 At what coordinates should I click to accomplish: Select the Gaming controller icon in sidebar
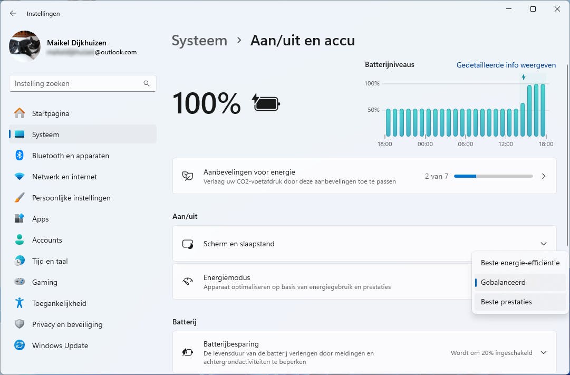(19, 282)
